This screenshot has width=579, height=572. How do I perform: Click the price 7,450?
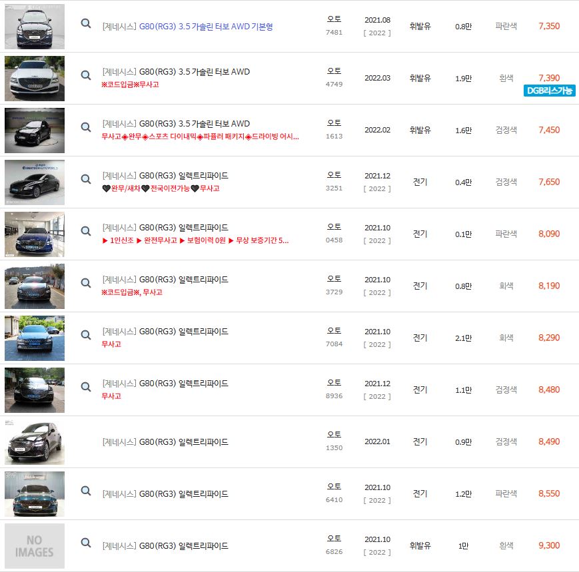click(549, 131)
